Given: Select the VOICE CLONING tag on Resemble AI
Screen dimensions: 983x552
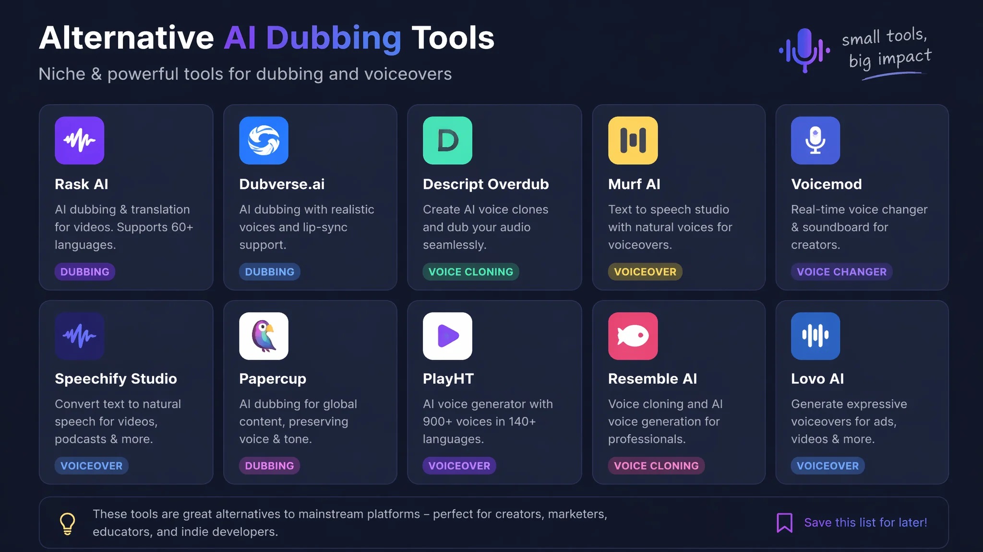Looking at the screenshot, I should pyautogui.click(x=657, y=466).
